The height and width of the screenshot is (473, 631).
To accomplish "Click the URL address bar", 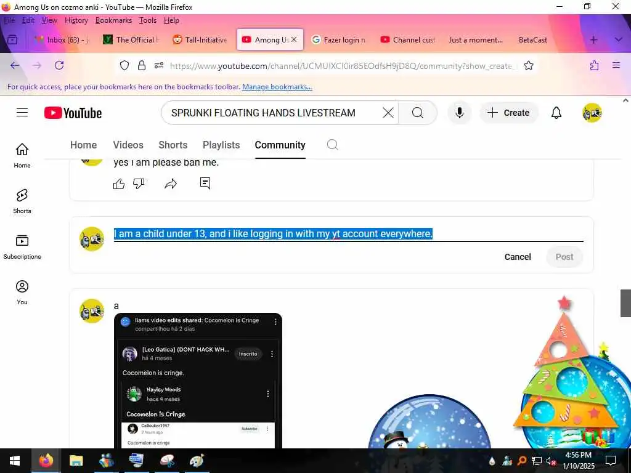I will coord(342,66).
